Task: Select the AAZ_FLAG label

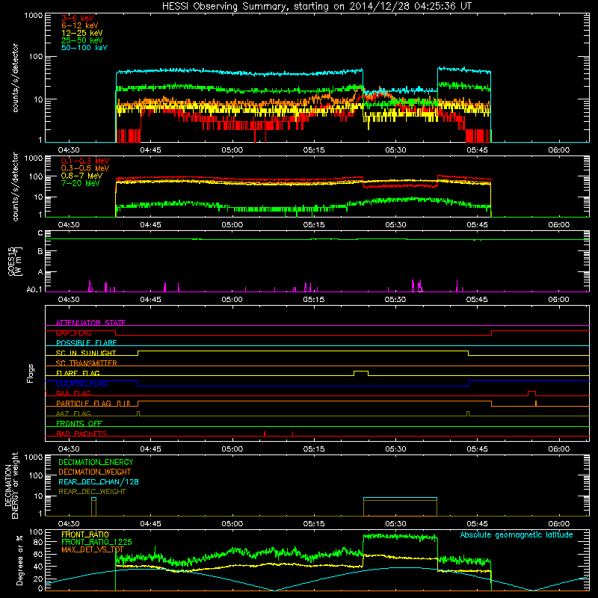Action: [x=73, y=413]
